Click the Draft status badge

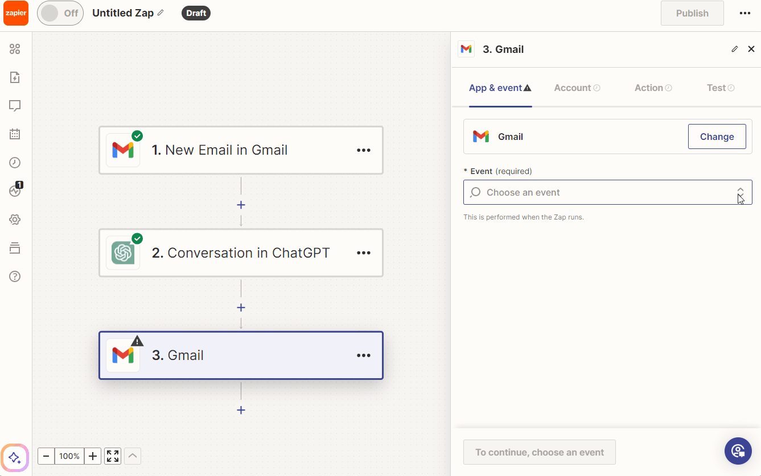196,13
